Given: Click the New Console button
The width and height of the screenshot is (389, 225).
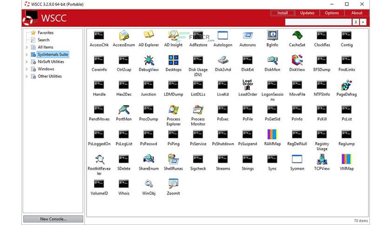Looking at the screenshot, I should point(53,219).
